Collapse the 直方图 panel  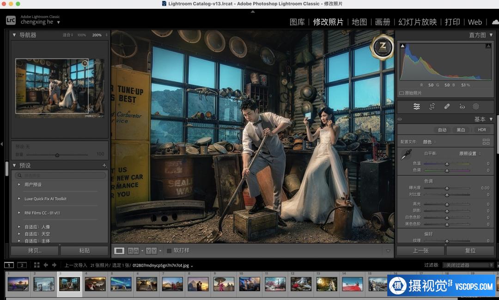click(x=491, y=35)
